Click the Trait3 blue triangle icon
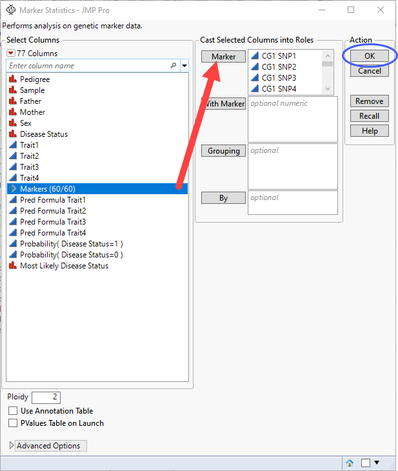This screenshot has width=398, height=471. click(13, 166)
